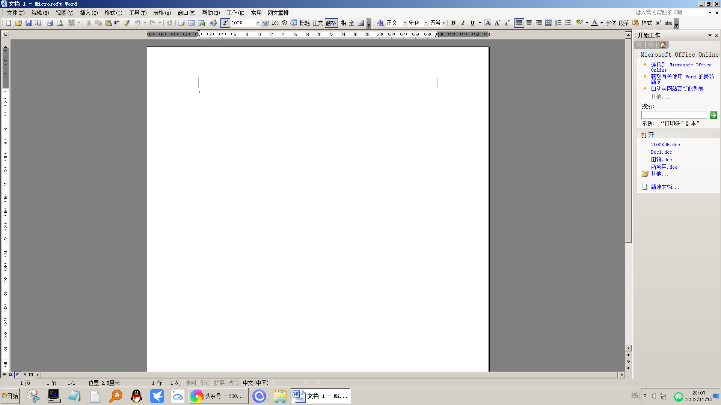Click the task pane search input field
This screenshot has height=405, width=721.
pos(674,115)
